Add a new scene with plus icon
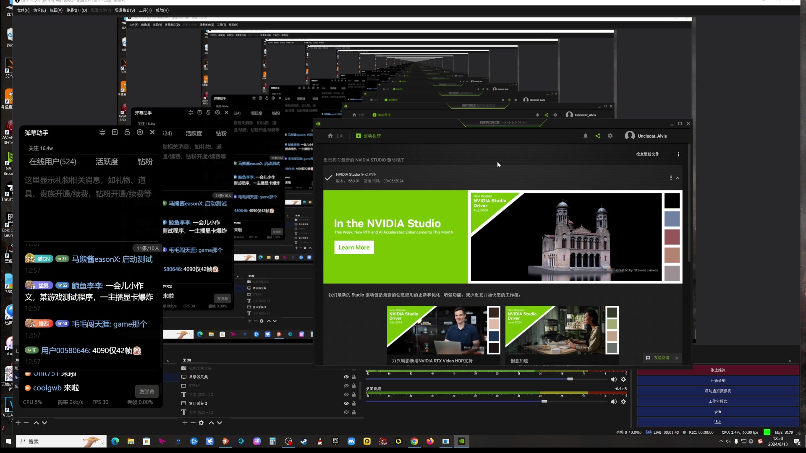 point(18,423)
